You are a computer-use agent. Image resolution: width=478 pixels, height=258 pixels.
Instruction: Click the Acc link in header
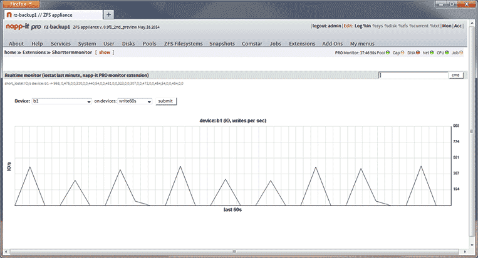[458, 26]
